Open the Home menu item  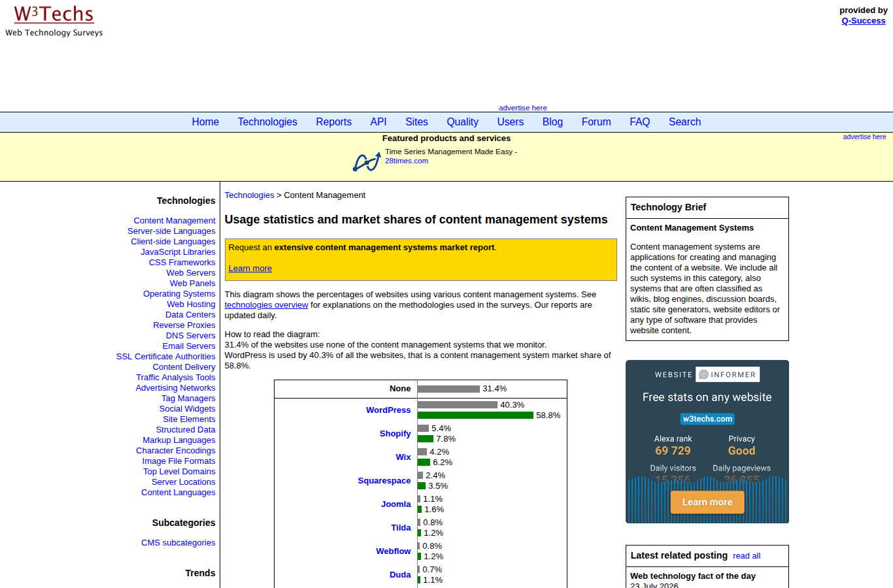point(205,122)
